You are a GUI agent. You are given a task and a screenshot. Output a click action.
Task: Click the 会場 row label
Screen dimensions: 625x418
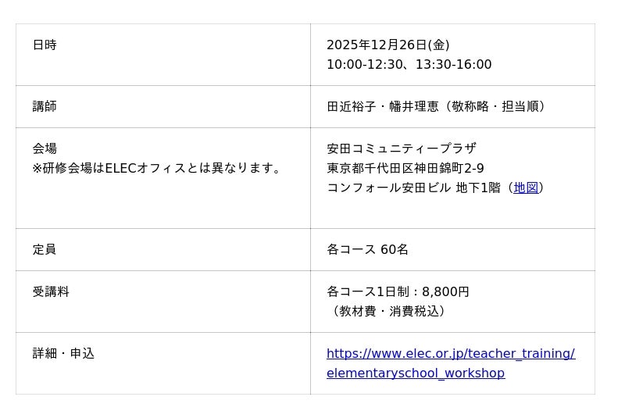pyautogui.click(x=45, y=148)
